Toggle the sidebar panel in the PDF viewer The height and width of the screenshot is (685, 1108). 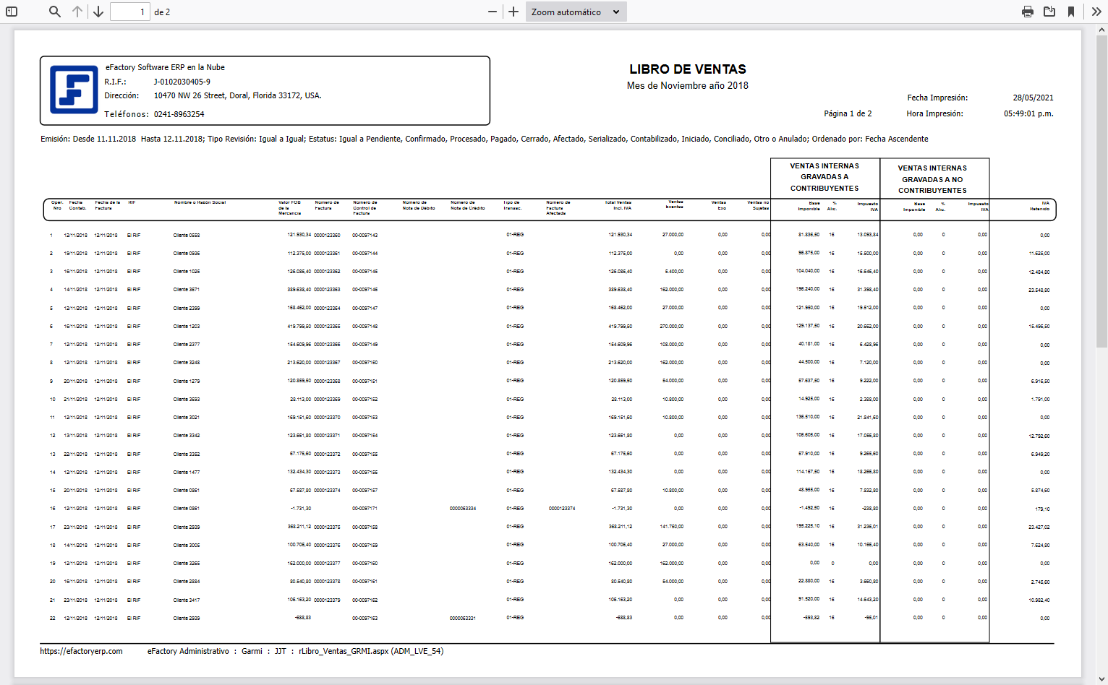[x=10, y=11]
